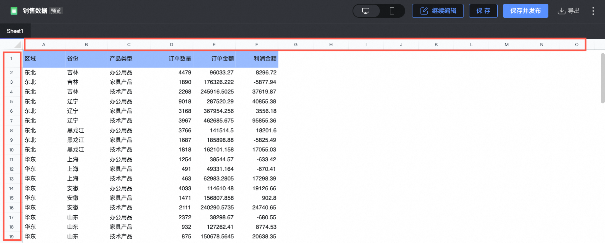Select column B header
The width and height of the screenshot is (605, 243).
pyautogui.click(x=86, y=44)
